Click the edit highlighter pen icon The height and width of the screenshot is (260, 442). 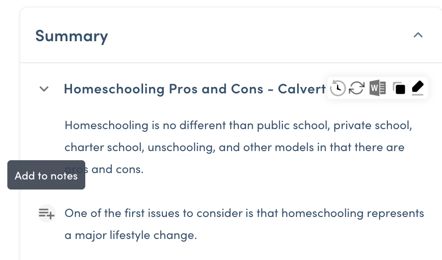click(417, 88)
